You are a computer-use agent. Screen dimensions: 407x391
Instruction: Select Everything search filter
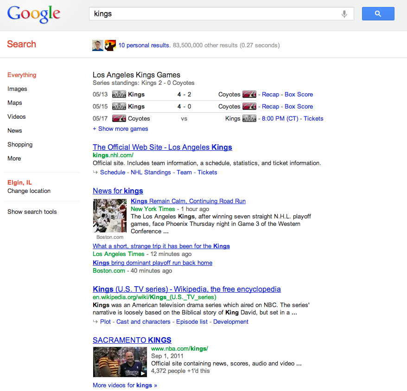[x=22, y=75]
